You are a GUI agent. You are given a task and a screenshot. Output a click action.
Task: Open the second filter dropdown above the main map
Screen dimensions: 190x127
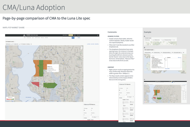17,44
